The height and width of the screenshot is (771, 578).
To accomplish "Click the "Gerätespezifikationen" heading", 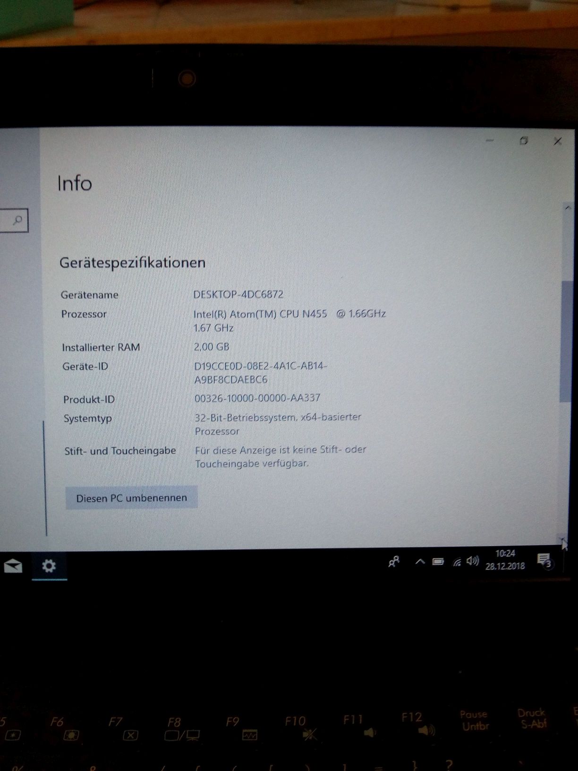I will click(x=132, y=263).
